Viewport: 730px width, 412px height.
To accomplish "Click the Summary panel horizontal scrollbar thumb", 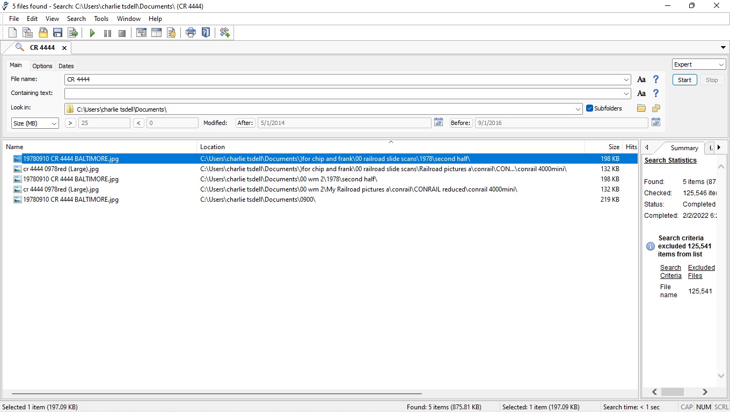I will (672, 392).
